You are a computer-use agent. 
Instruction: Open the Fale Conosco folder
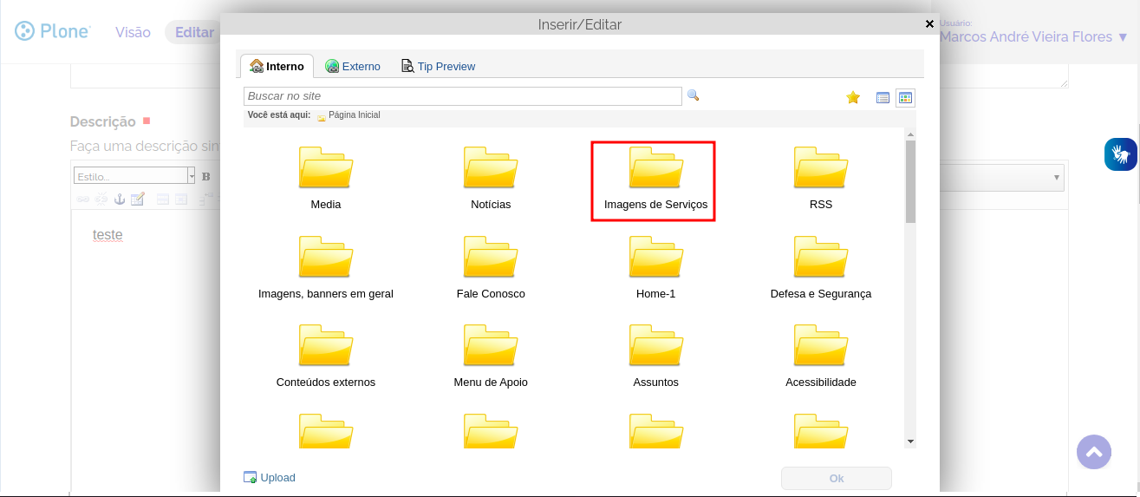(491, 267)
